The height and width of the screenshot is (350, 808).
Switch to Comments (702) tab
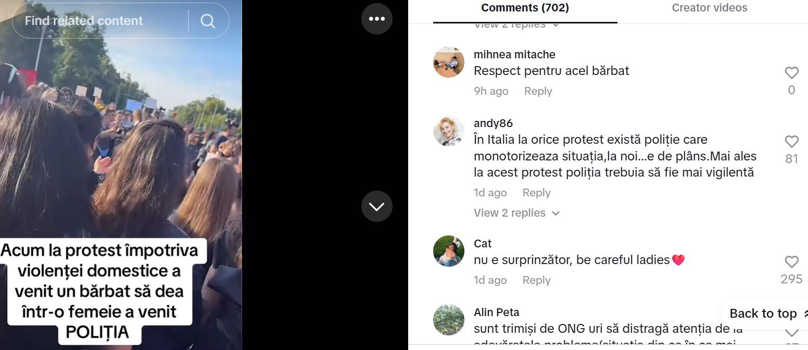[x=525, y=8]
